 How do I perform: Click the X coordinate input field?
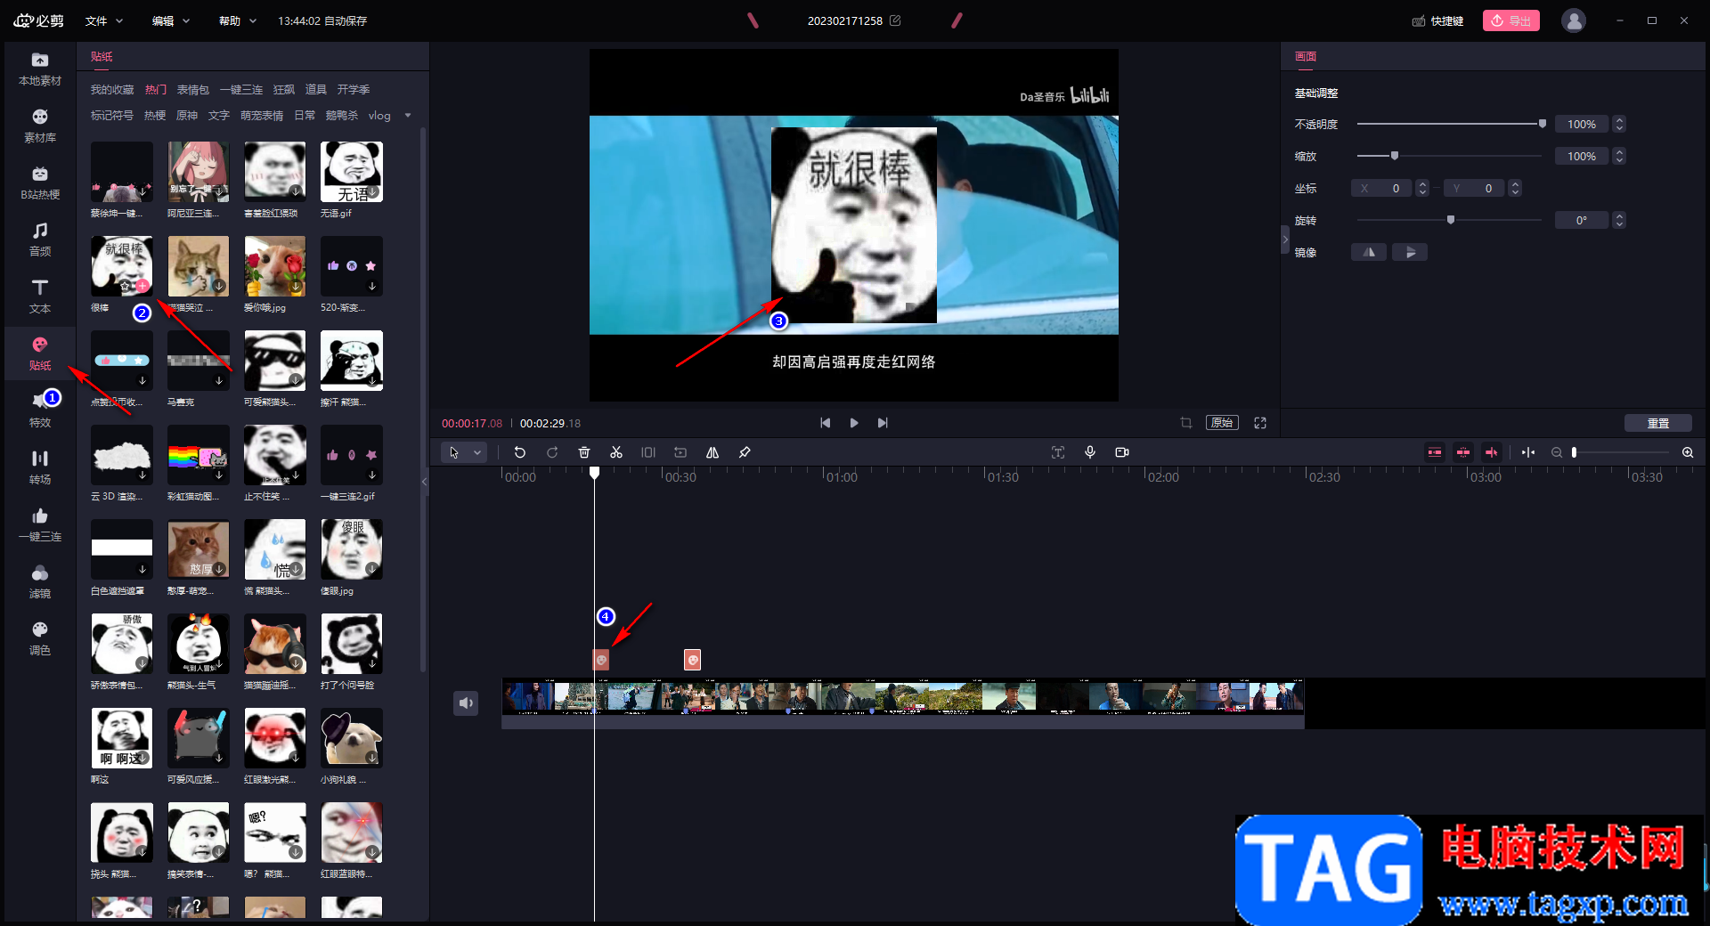click(1381, 188)
